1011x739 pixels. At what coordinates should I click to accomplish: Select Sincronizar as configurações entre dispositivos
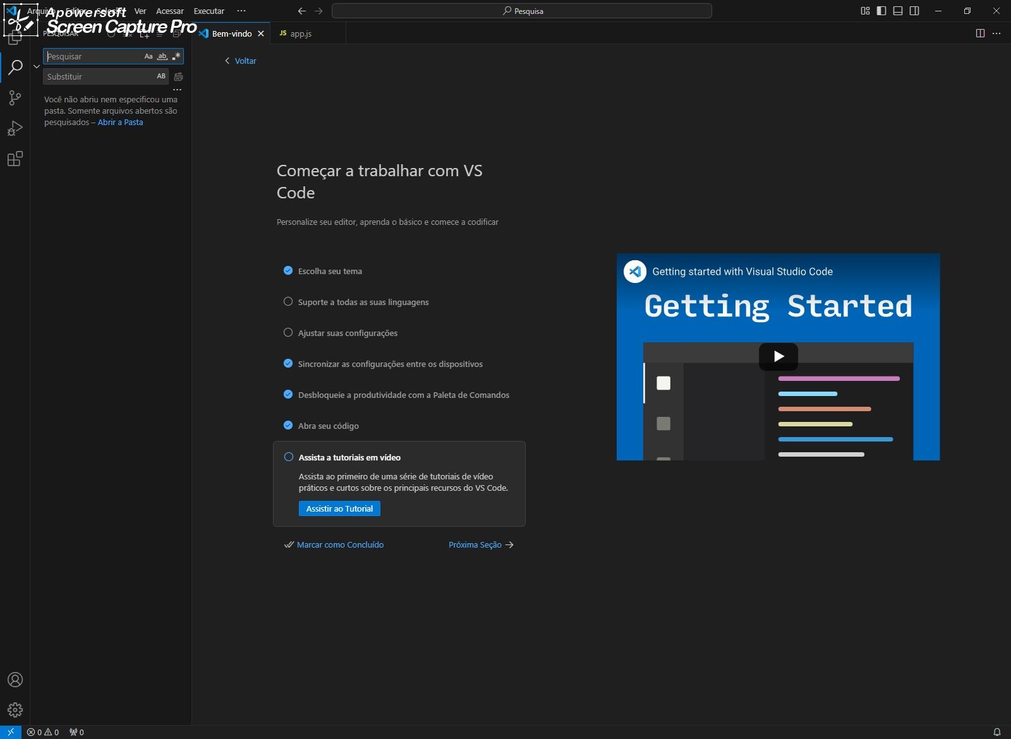(x=390, y=364)
